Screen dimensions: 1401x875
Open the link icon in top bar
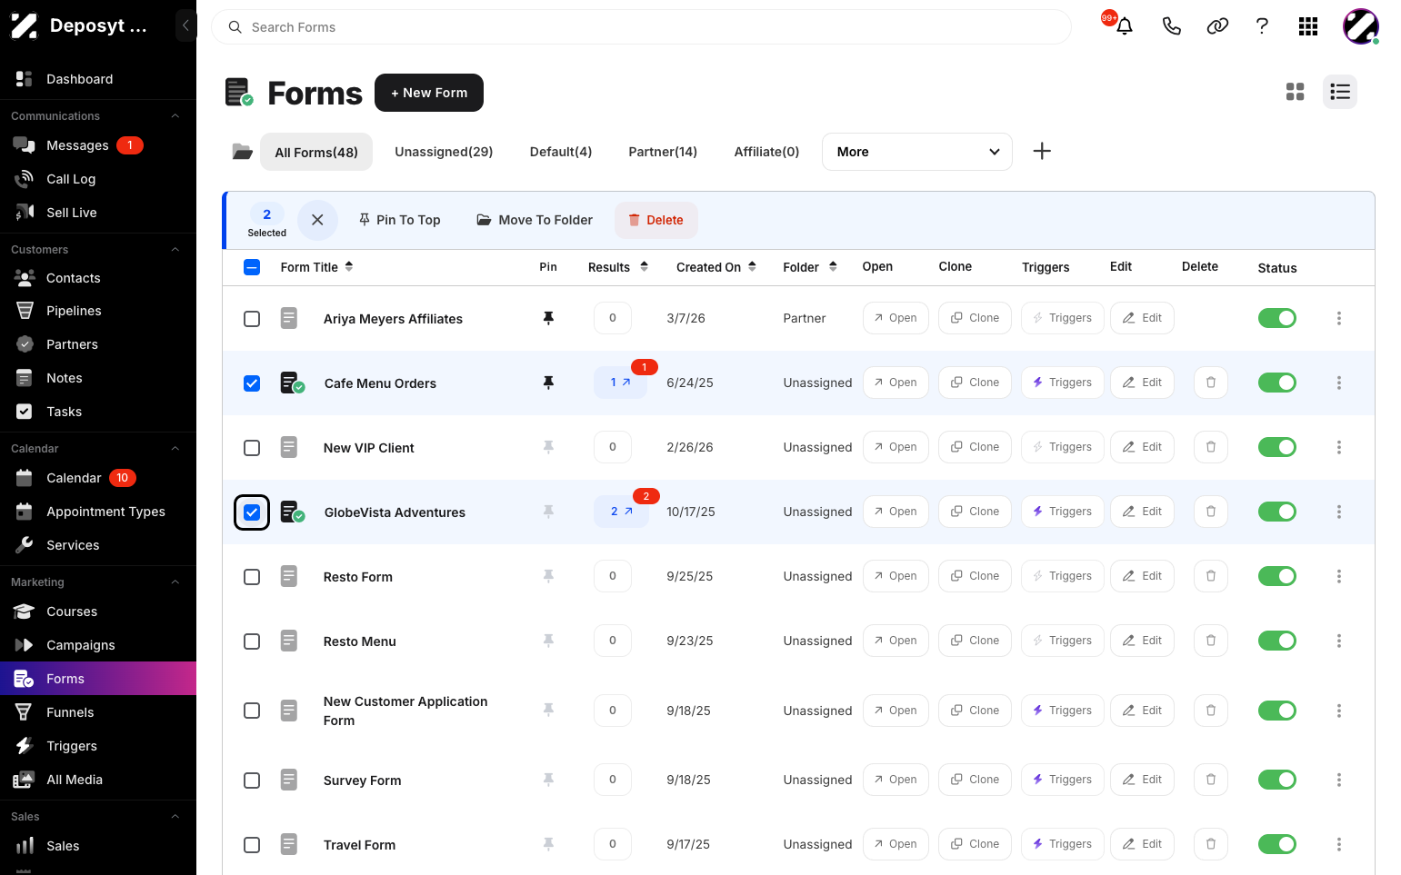1217,26
